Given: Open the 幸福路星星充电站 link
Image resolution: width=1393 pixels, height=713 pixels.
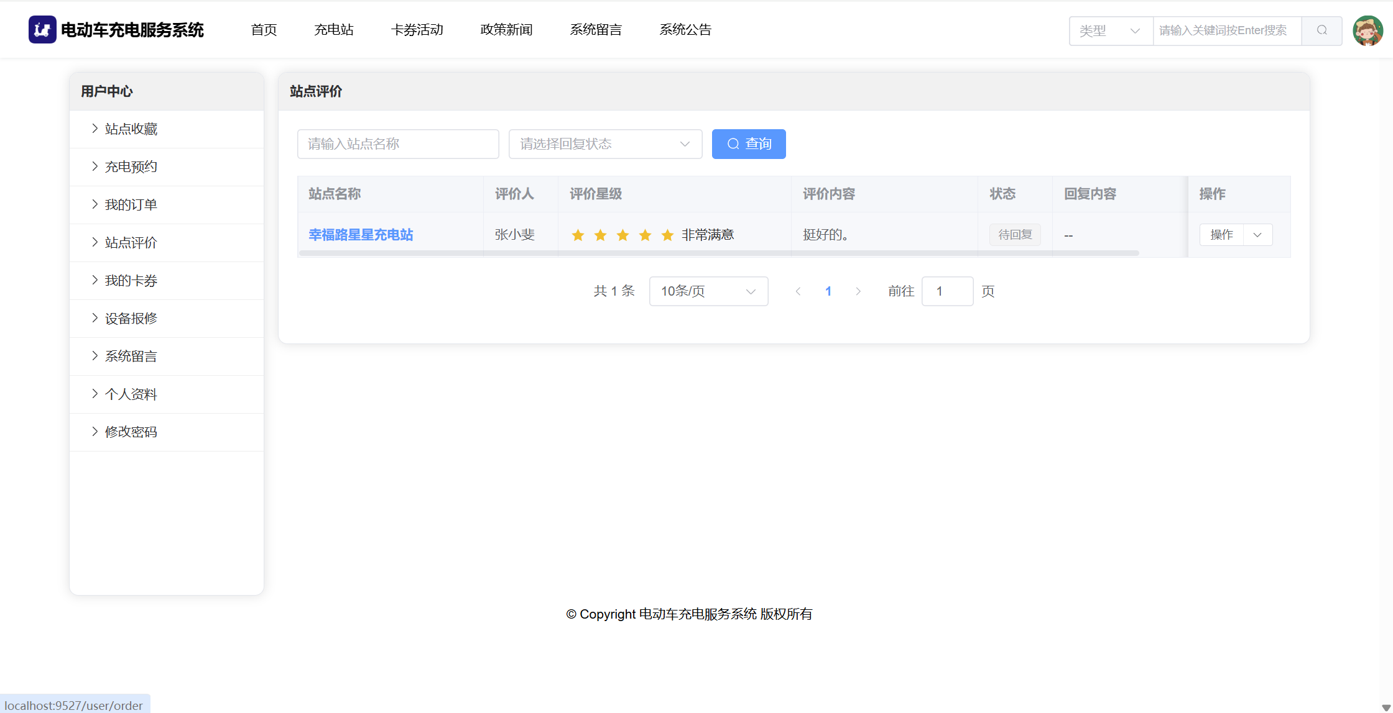Looking at the screenshot, I should point(361,235).
